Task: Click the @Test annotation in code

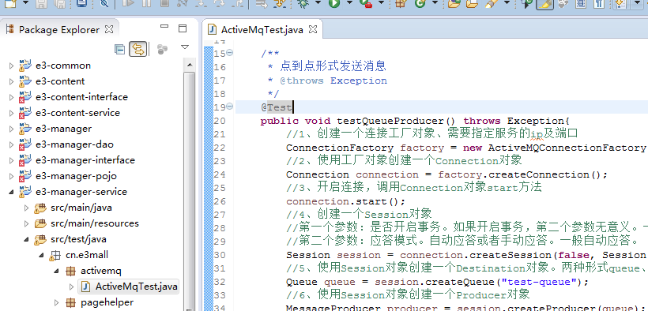Action: coord(277,107)
